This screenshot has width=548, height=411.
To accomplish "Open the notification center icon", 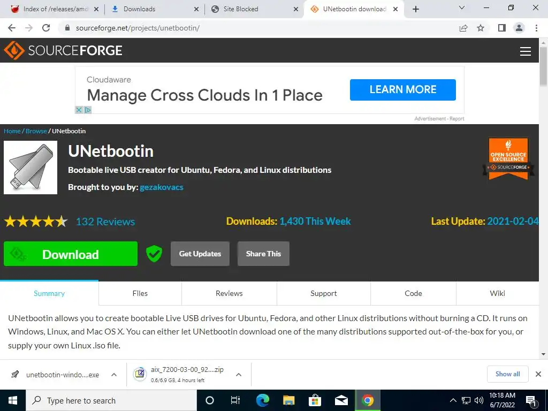I will (531, 401).
